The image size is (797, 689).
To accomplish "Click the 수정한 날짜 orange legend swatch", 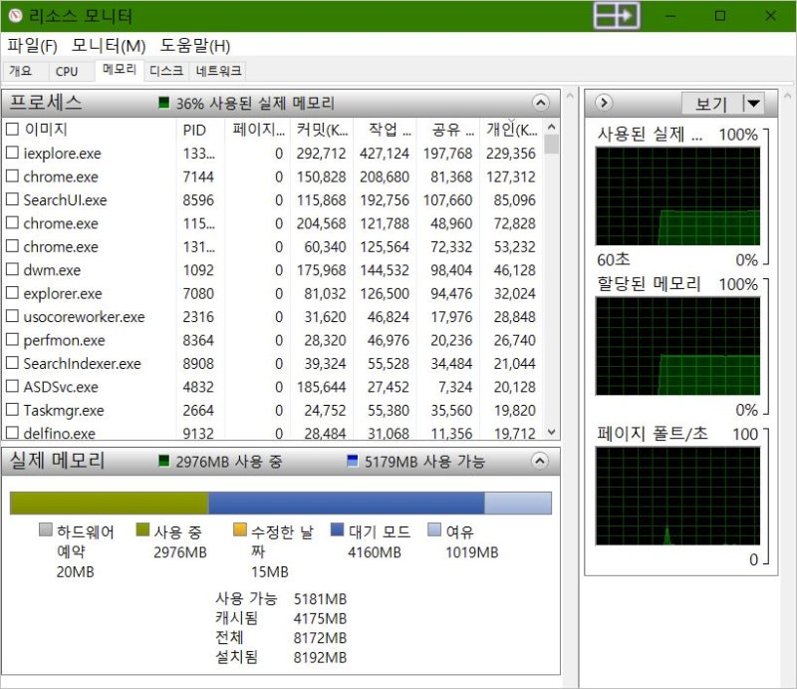I will [240, 529].
